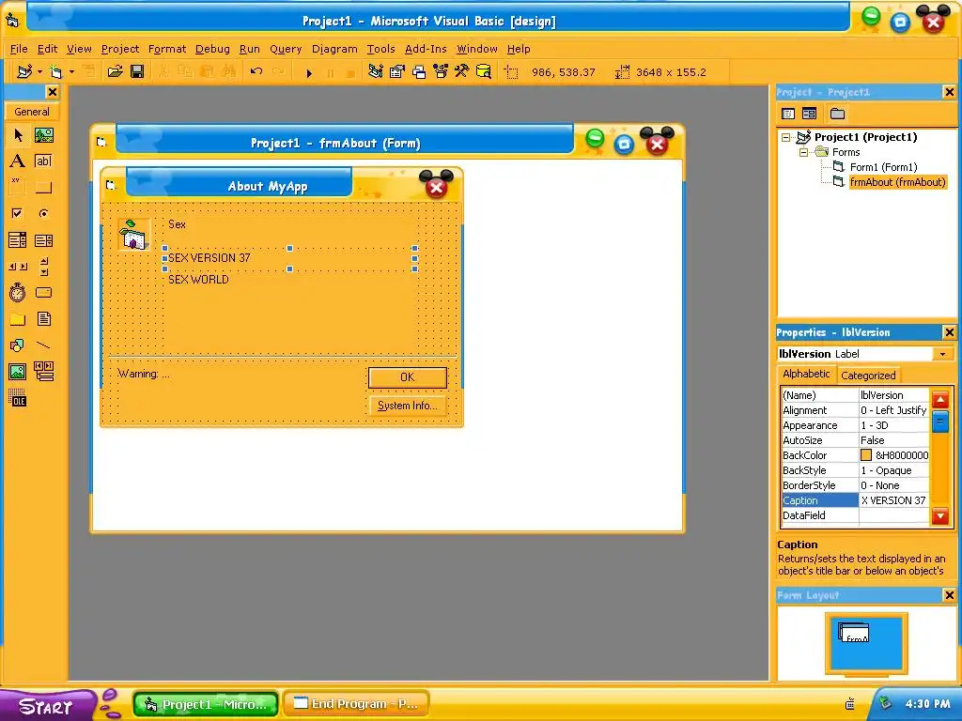This screenshot has height=721, width=962.
Task: Select the VScrollBar control tool
Action: coord(43,266)
